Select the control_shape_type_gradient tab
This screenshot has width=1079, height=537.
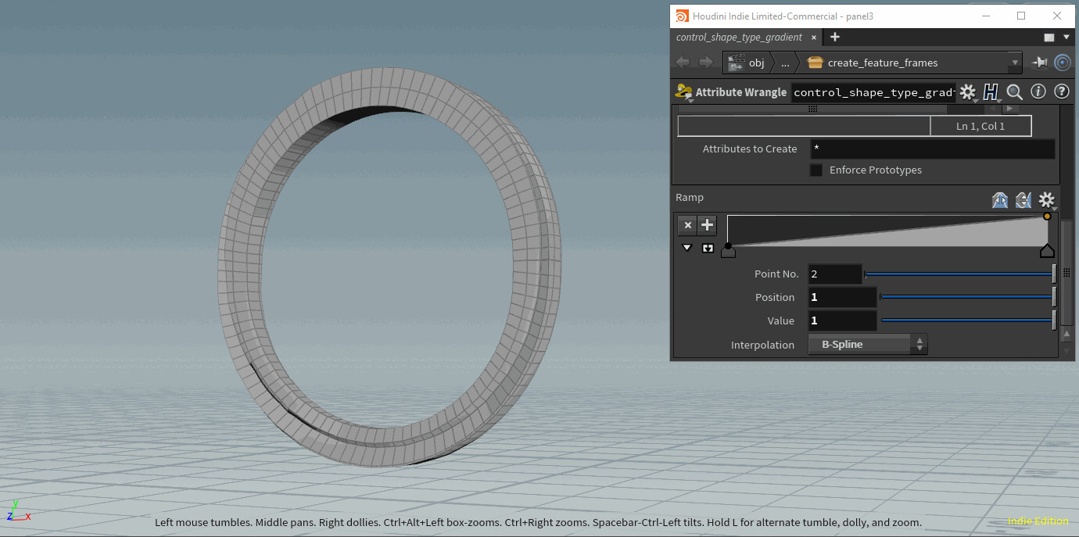[x=738, y=37]
